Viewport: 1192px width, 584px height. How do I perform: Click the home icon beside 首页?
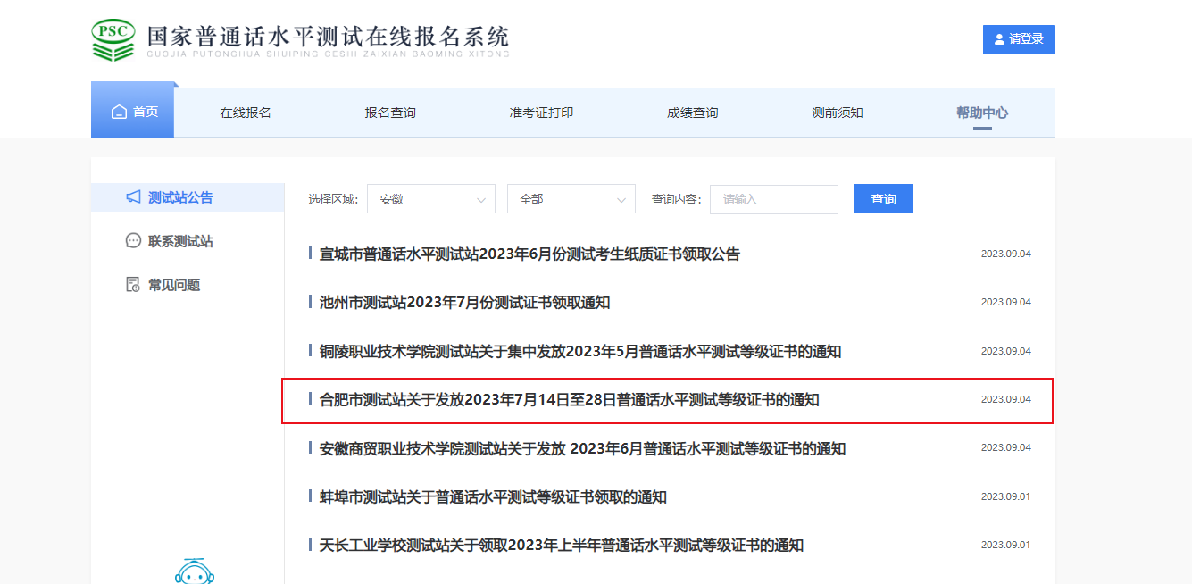(x=119, y=112)
